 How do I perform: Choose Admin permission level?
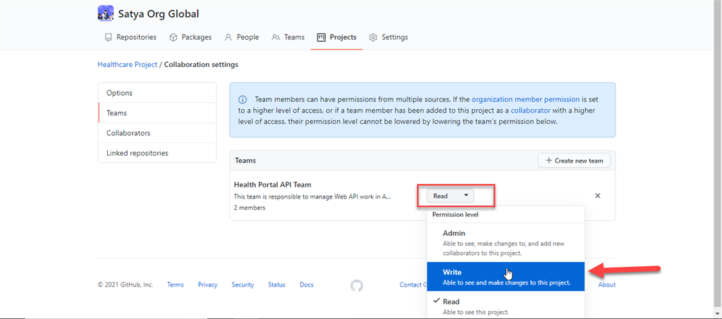(x=506, y=243)
